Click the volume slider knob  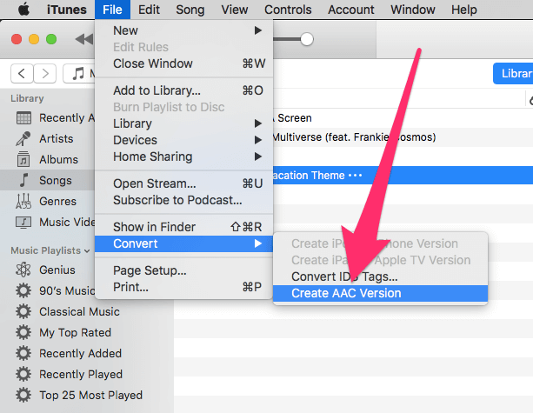306,39
